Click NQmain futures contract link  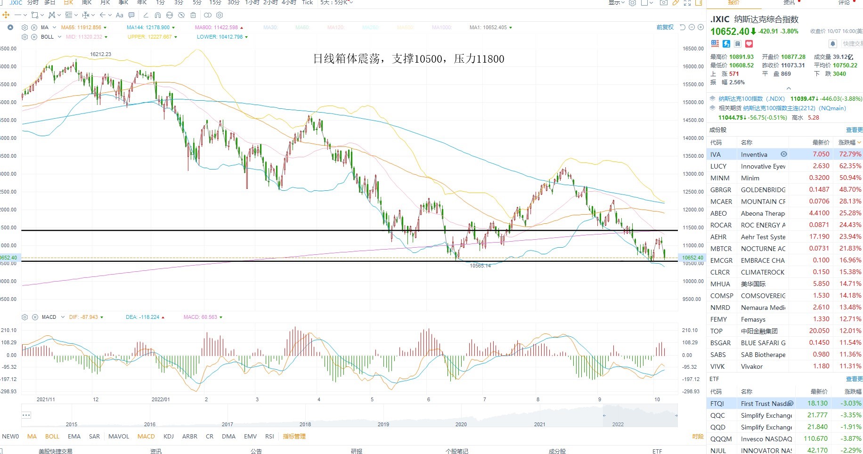(x=795, y=108)
